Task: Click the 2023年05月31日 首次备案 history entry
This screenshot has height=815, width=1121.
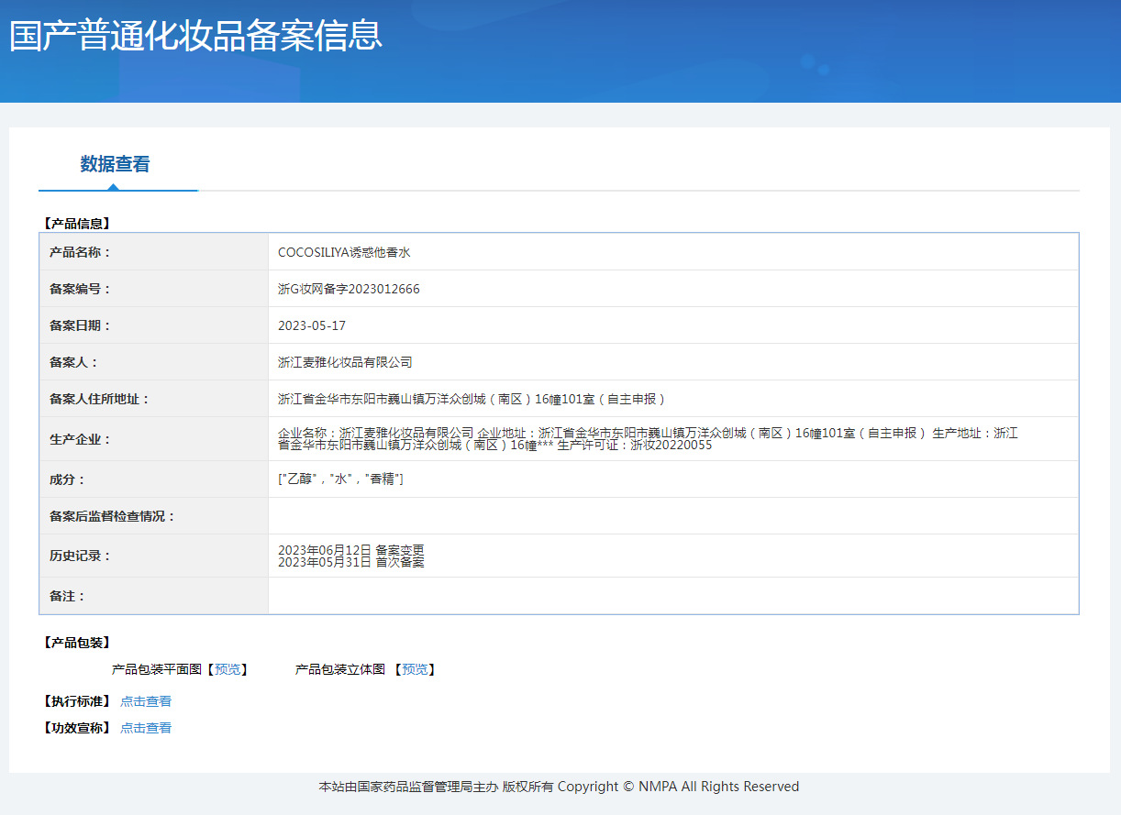Action: (350, 562)
